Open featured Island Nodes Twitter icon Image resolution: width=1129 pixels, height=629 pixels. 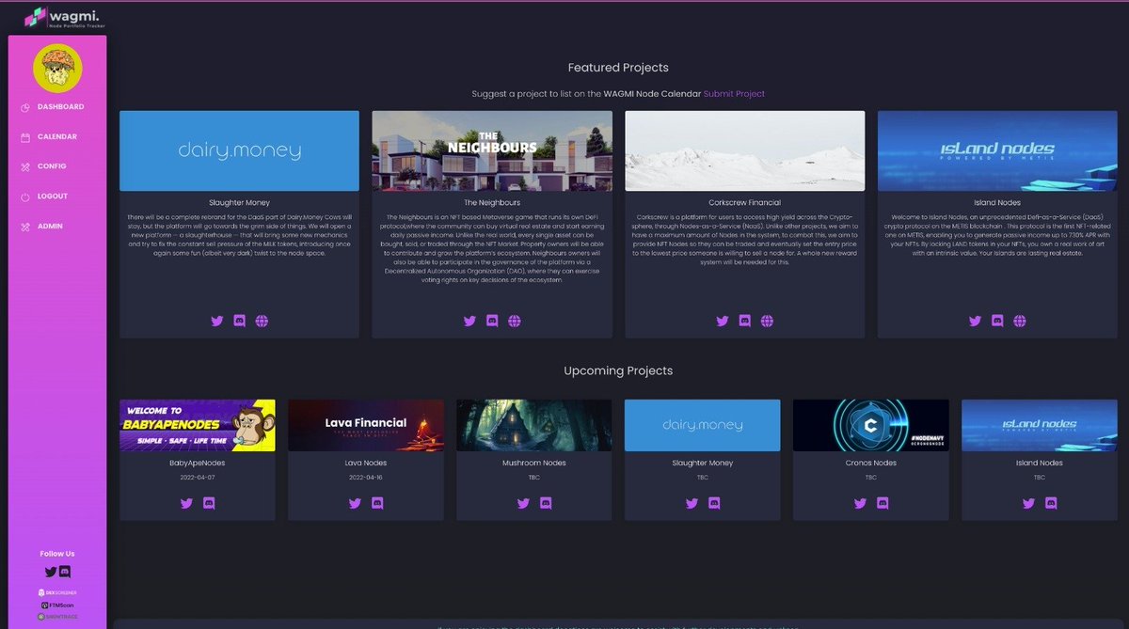pyautogui.click(x=975, y=321)
